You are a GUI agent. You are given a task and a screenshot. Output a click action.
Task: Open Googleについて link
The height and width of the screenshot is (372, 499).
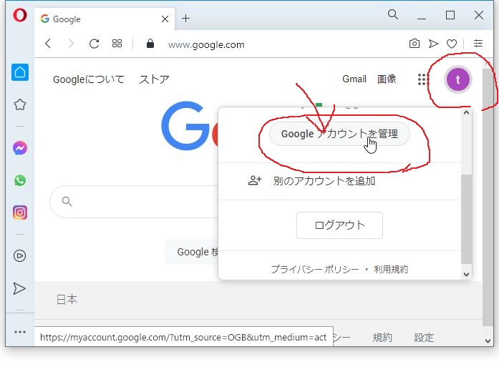pyautogui.click(x=89, y=79)
